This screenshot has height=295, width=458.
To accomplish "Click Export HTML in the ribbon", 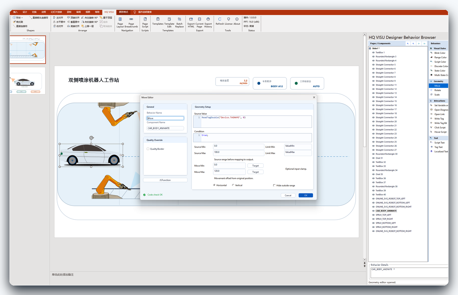I will point(191,22).
